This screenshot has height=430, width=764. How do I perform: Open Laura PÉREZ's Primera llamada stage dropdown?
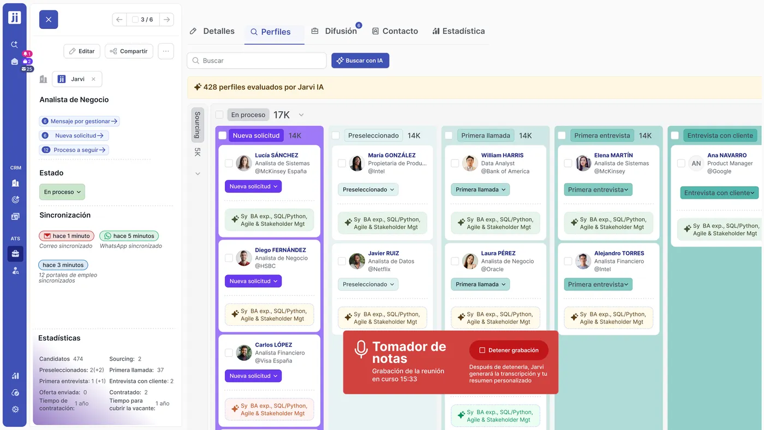(481, 284)
